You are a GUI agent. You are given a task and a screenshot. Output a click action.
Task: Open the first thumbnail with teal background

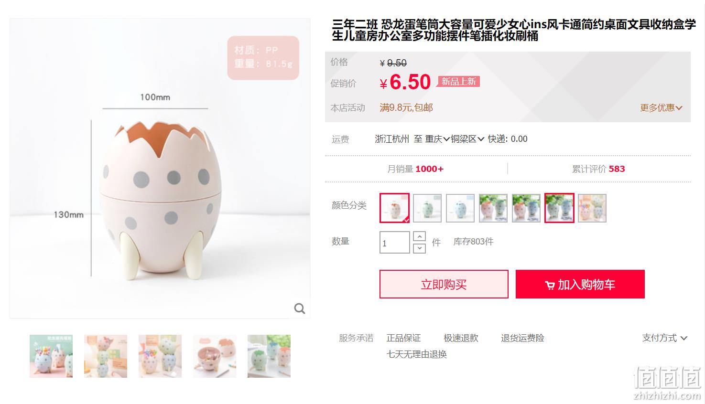pyautogui.click(x=51, y=356)
